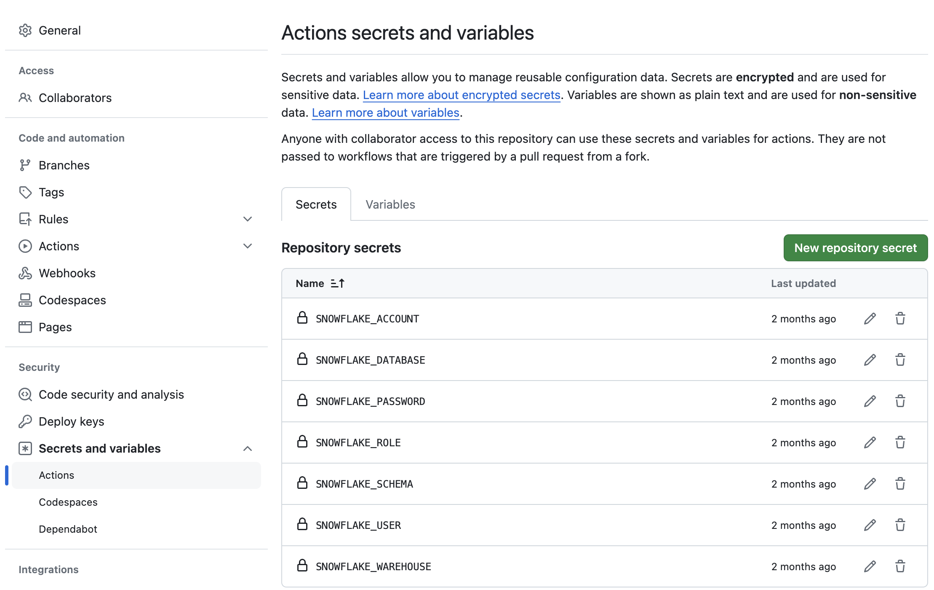Click SNOWFLAKE_USER secret name
This screenshot has height=590, width=934.
(x=358, y=525)
